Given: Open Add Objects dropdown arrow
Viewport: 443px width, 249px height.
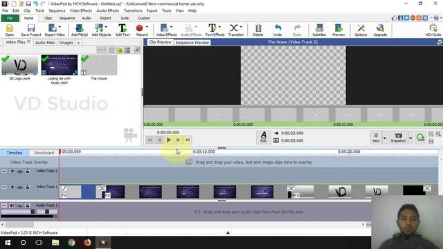Looking at the screenshot, I should pos(106,27).
